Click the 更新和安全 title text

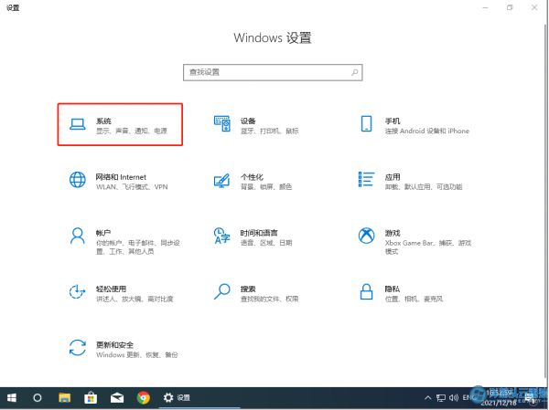coord(115,345)
